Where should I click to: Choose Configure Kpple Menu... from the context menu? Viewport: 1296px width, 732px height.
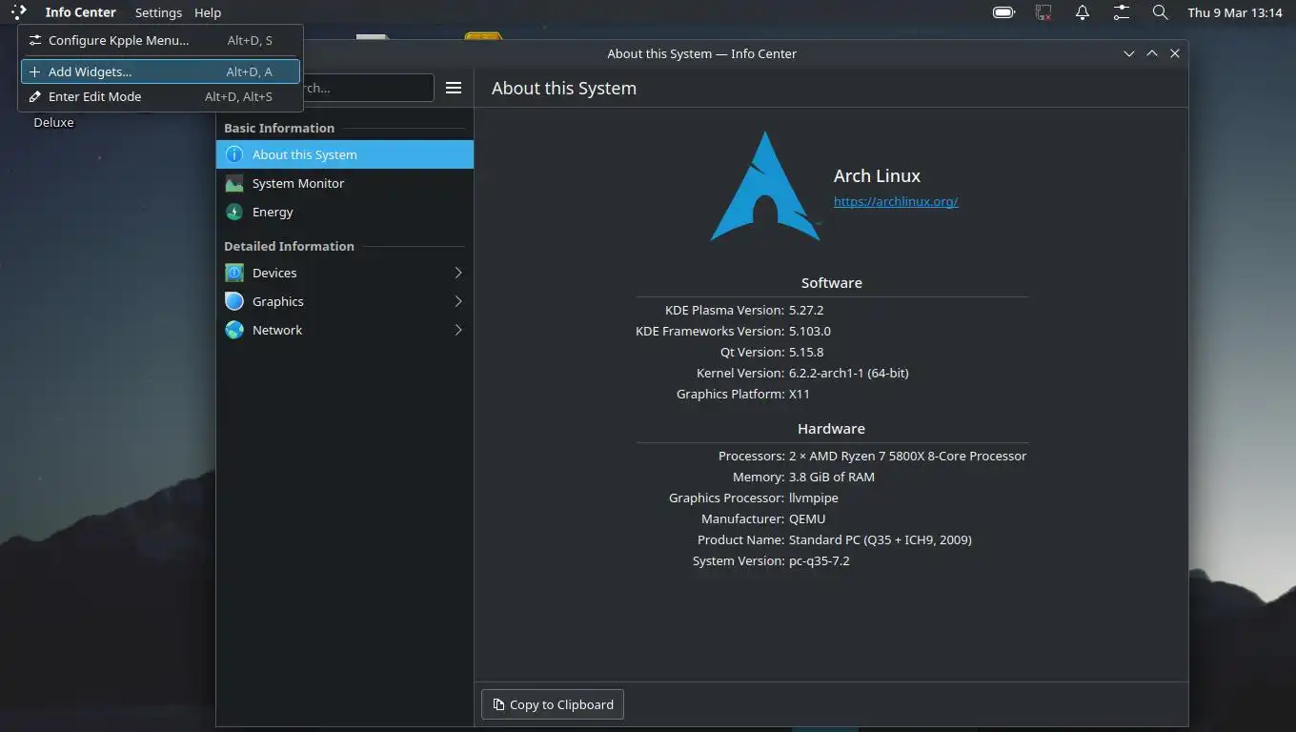click(x=160, y=40)
